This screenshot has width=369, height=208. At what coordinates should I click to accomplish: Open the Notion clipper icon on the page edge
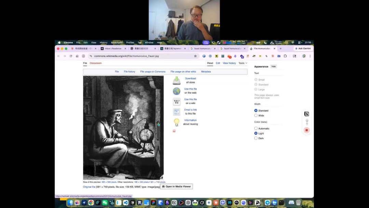(x=306, y=114)
